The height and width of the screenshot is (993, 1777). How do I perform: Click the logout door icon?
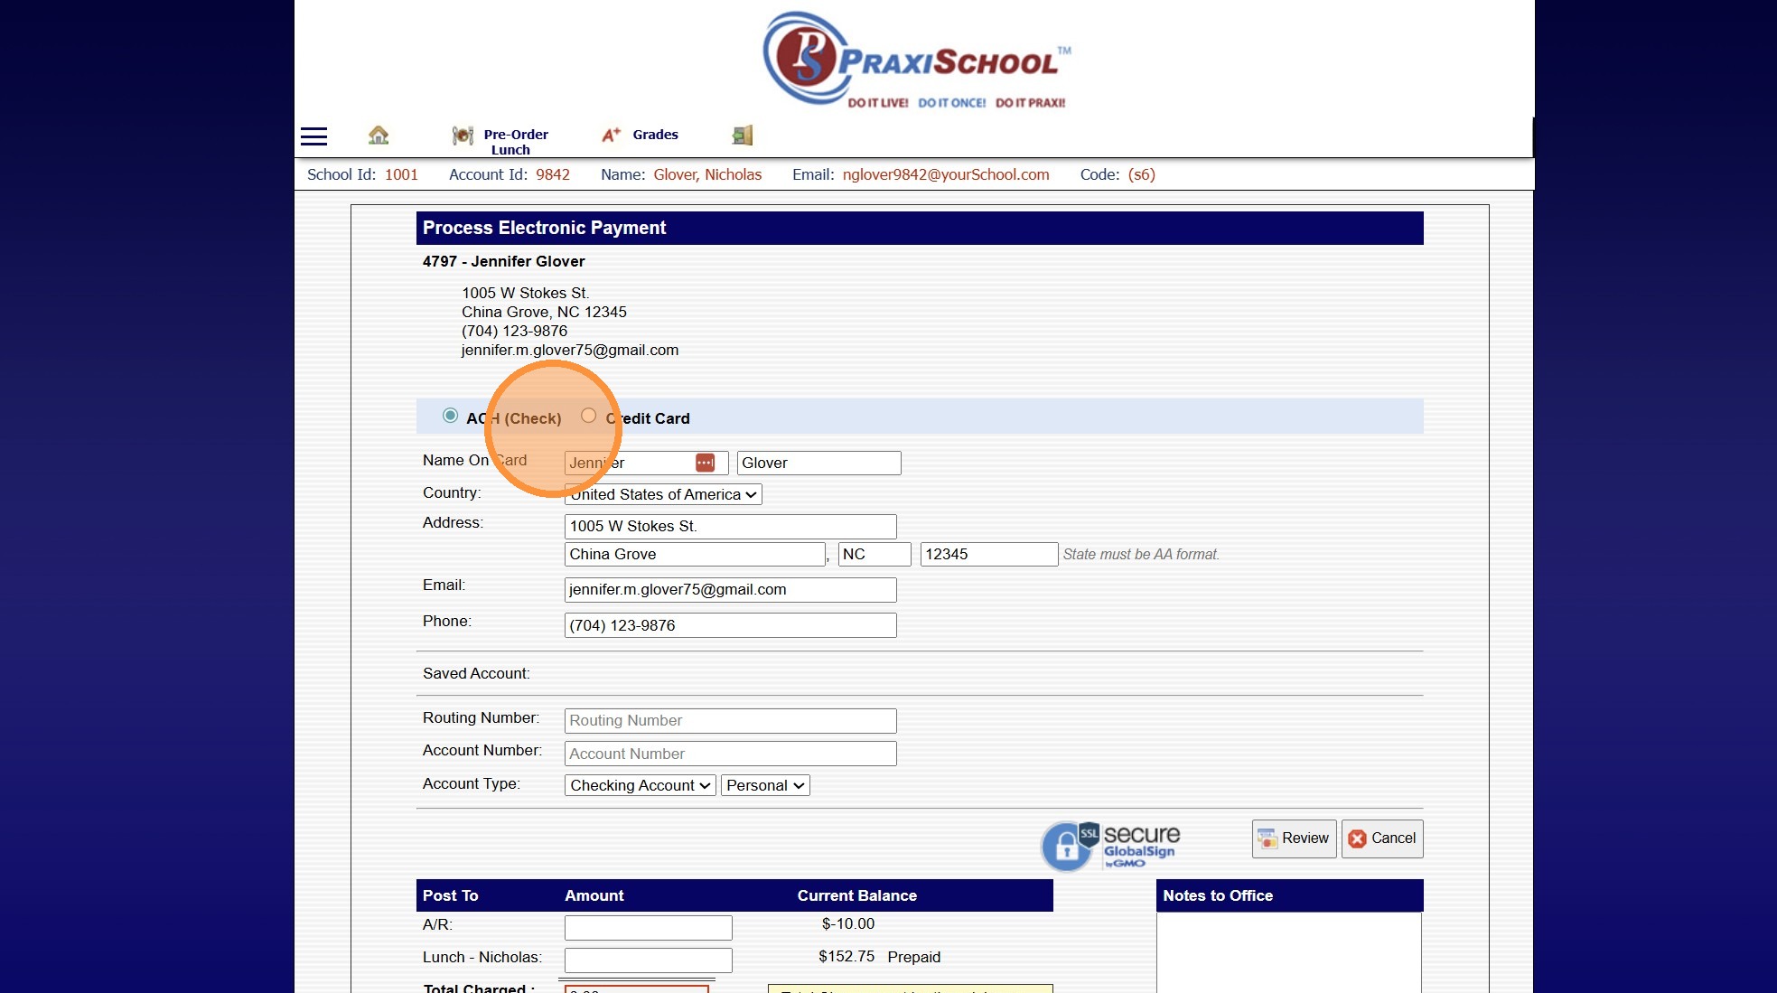pyautogui.click(x=742, y=136)
